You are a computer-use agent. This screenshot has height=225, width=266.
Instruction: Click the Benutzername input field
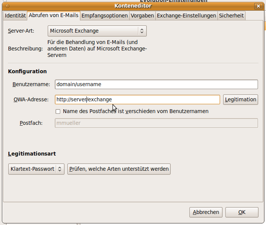pyautogui.click(x=156, y=84)
